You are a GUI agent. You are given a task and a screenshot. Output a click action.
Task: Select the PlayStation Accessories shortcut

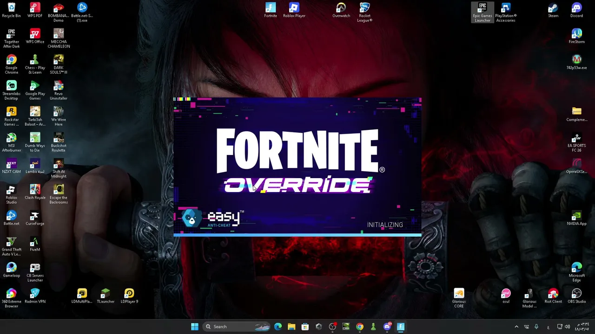[506, 13]
